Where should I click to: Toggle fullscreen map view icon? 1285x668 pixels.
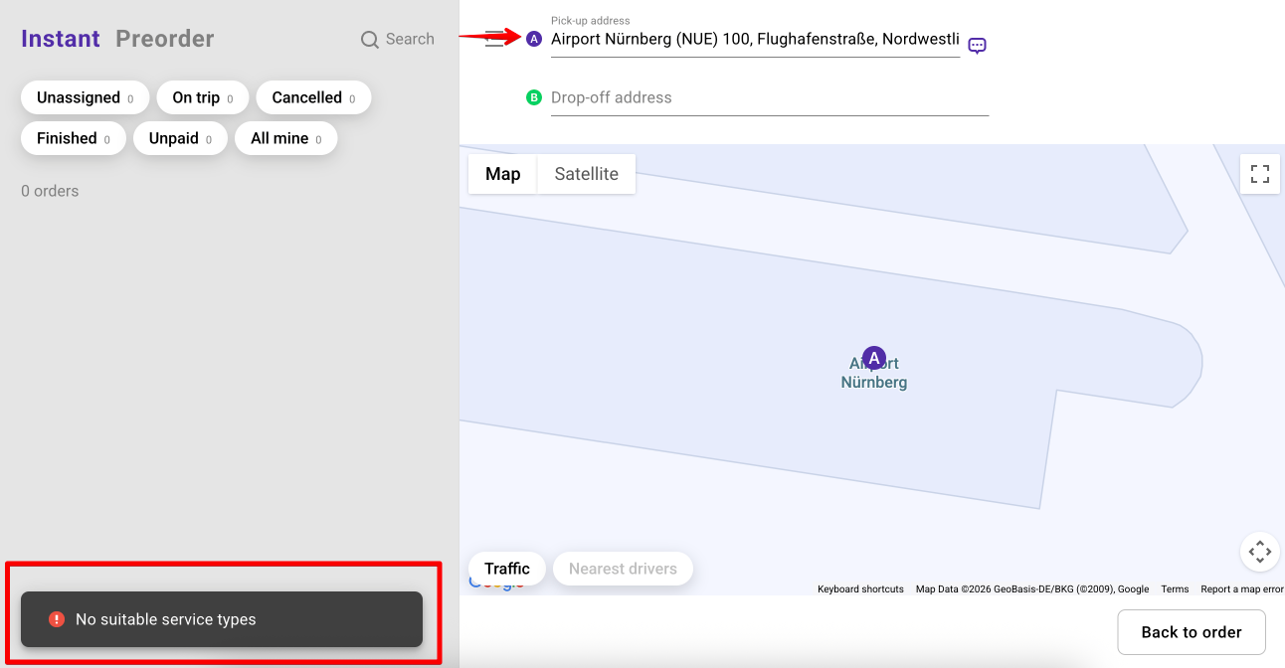[1260, 174]
